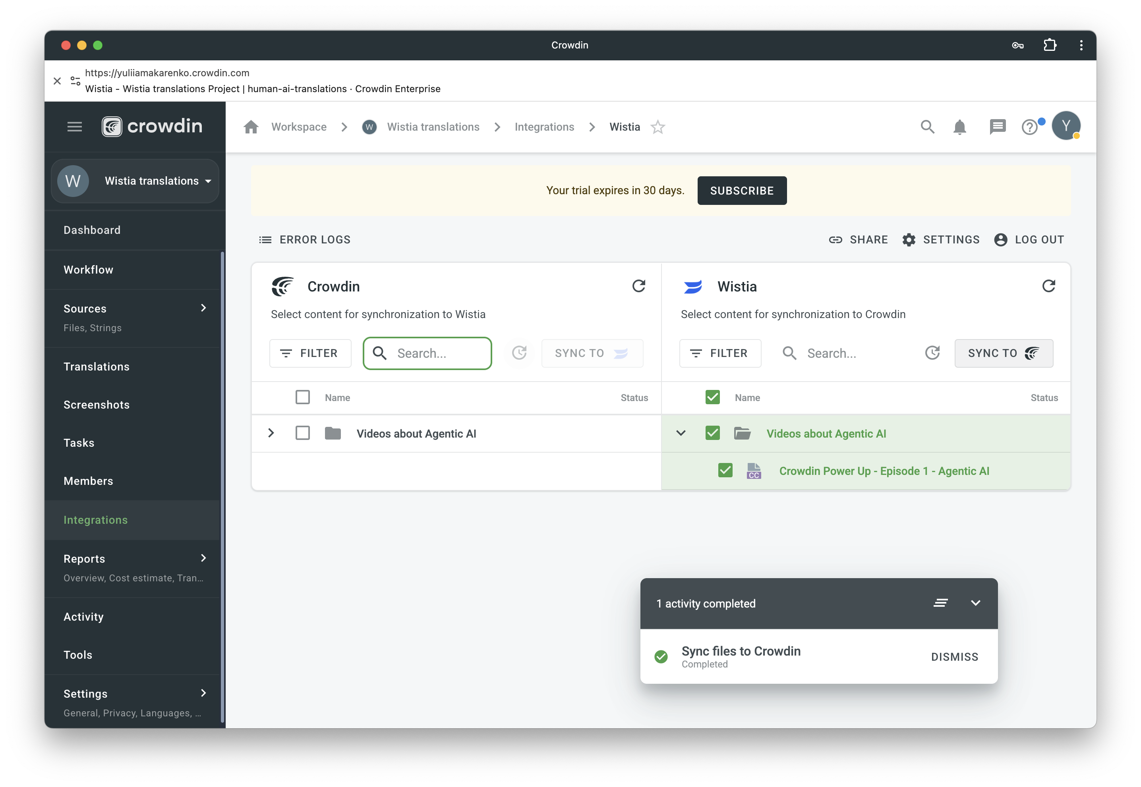Open Wistia translations project dropdown
The image size is (1141, 787).
pos(135,181)
